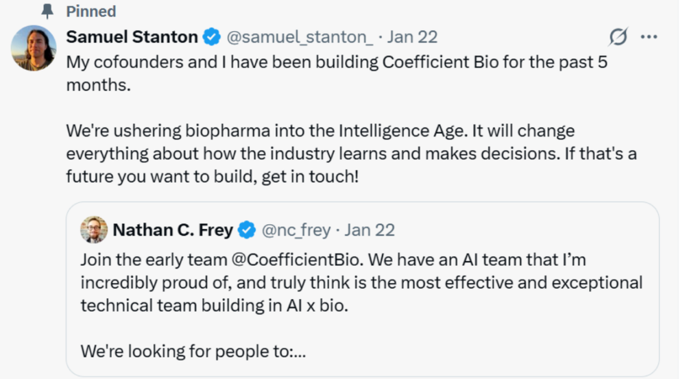Open the @samuel_stanton_ handle link
This screenshot has width=685, height=379.
click(x=300, y=37)
